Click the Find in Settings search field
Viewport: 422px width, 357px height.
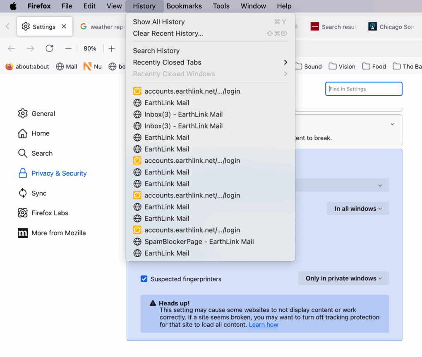point(364,89)
